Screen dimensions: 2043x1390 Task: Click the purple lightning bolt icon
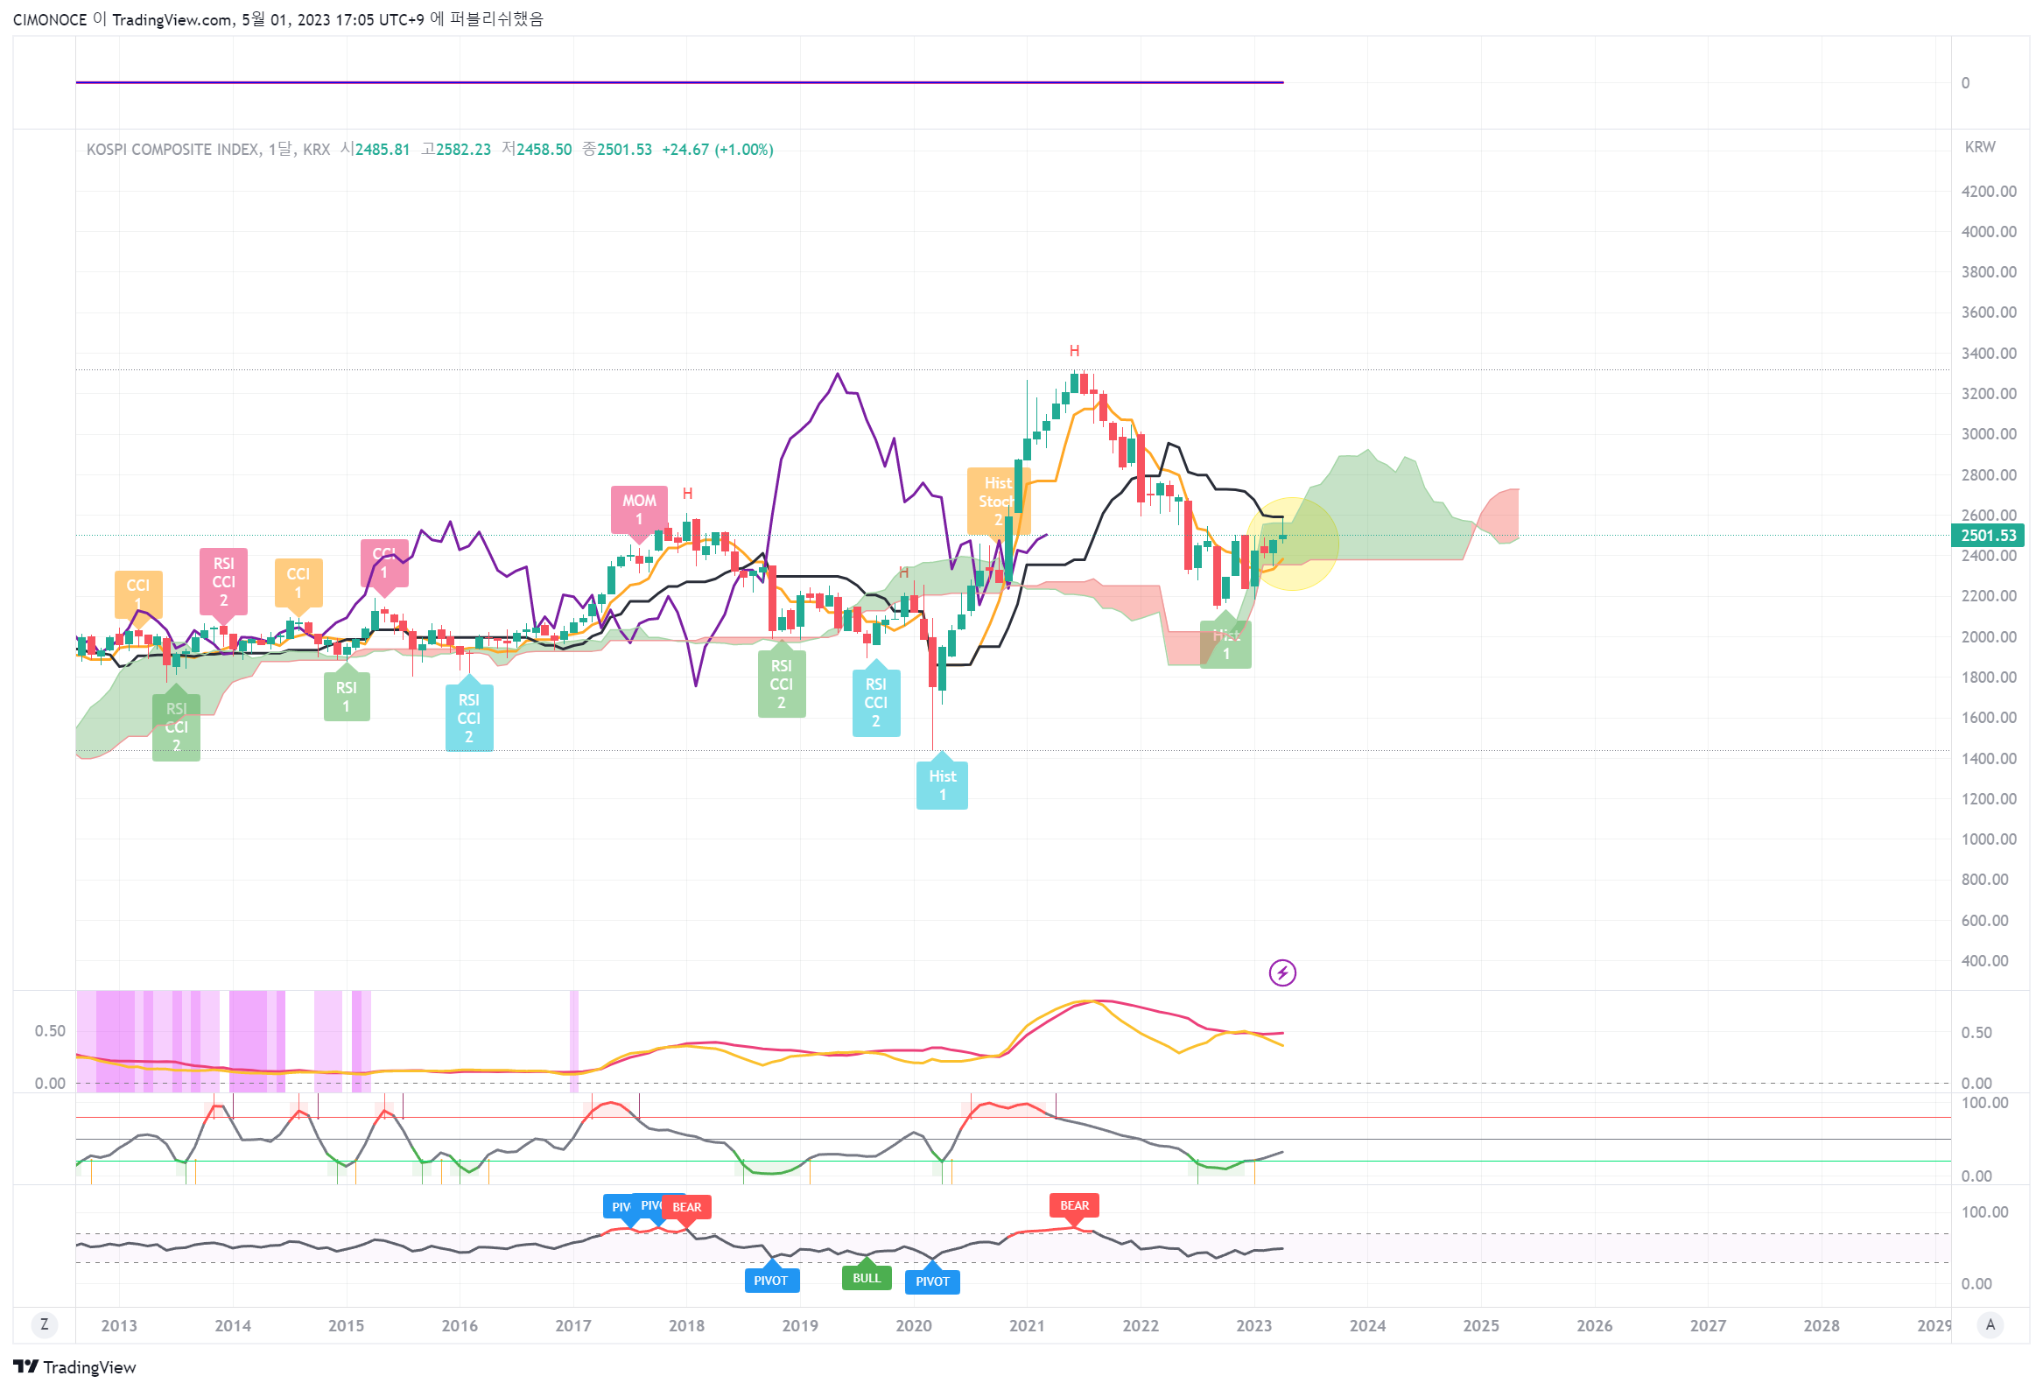point(1281,972)
